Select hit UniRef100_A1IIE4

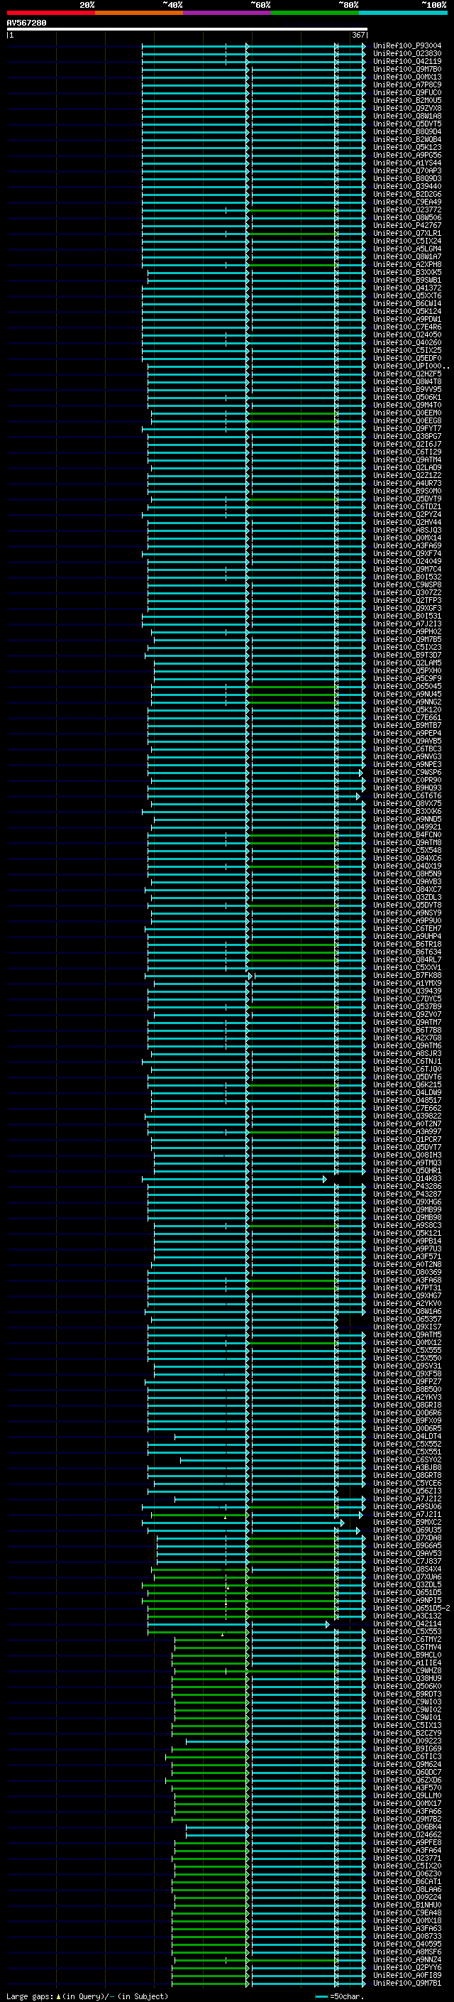407,1663
